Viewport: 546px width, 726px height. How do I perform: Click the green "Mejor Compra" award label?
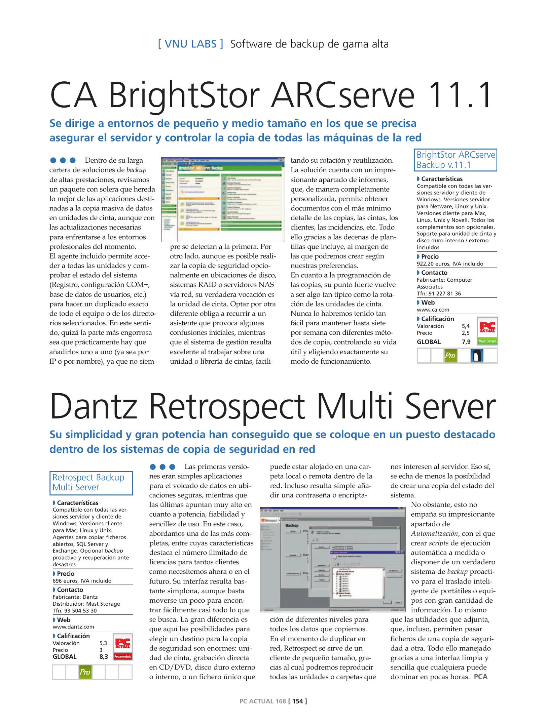487,341
